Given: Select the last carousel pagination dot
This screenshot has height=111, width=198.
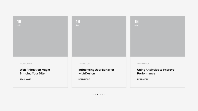Looking at the screenshot, I should click(105, 95).
